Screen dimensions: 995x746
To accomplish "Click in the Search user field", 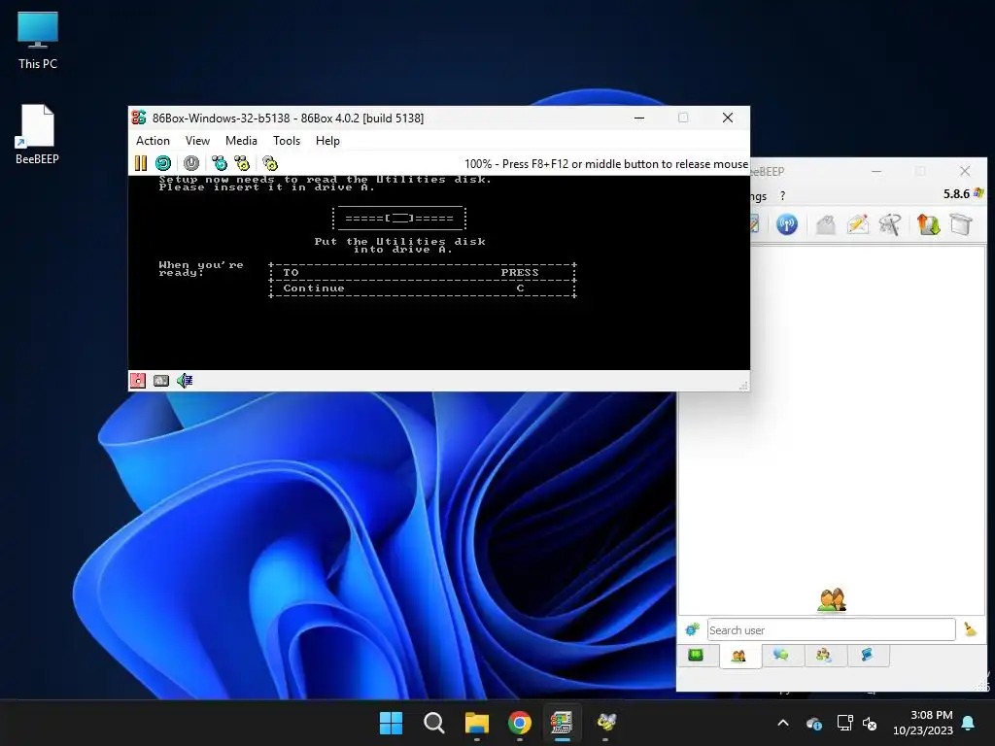I will coord(831,629).
